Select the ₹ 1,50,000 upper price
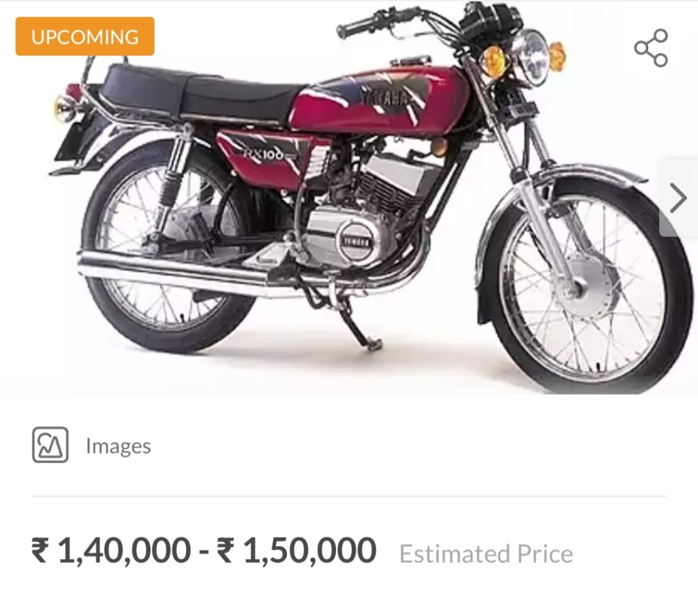 coord(297,550)
